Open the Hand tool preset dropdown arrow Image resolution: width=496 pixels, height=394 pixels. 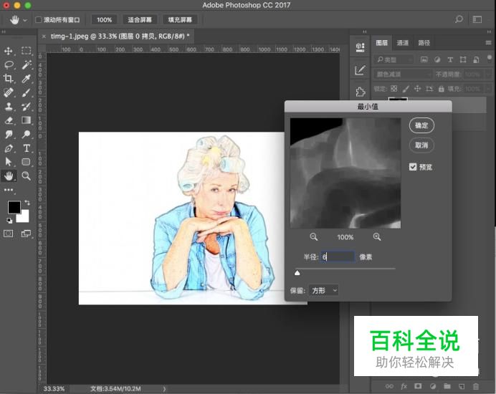[x=24, y=20]
